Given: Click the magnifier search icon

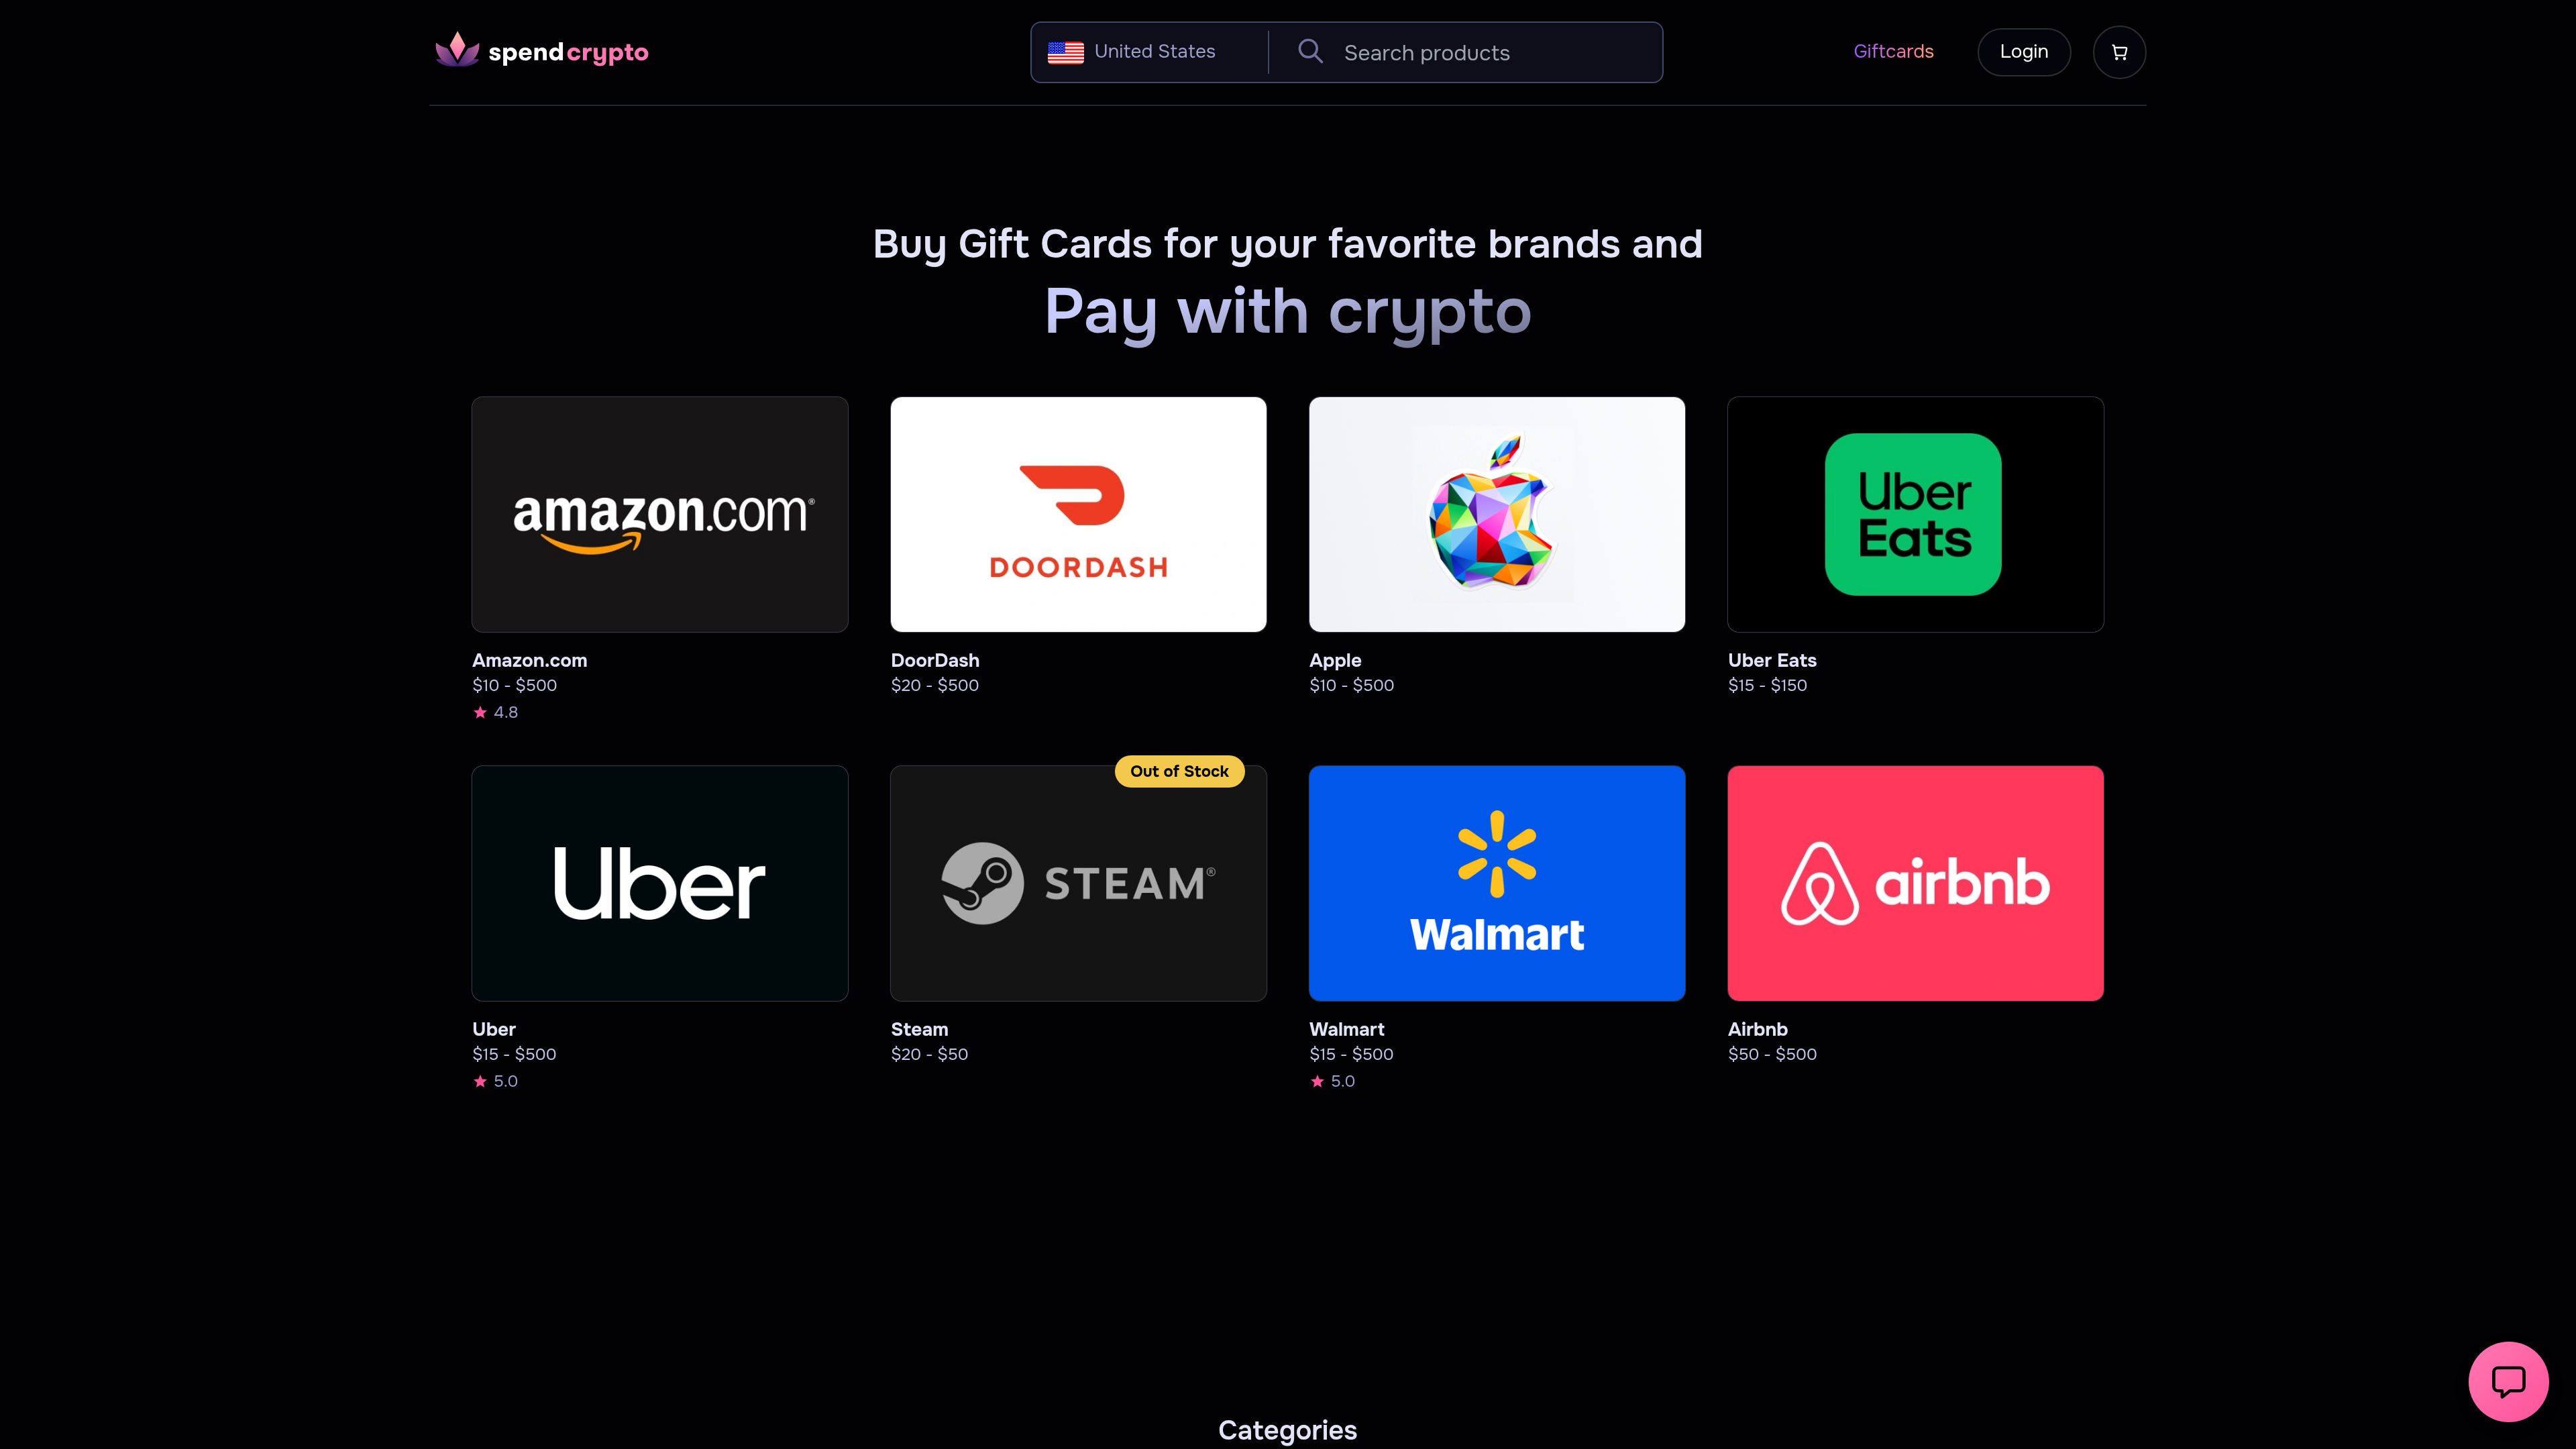Looking at the screenshot, I should point(1310,51).
